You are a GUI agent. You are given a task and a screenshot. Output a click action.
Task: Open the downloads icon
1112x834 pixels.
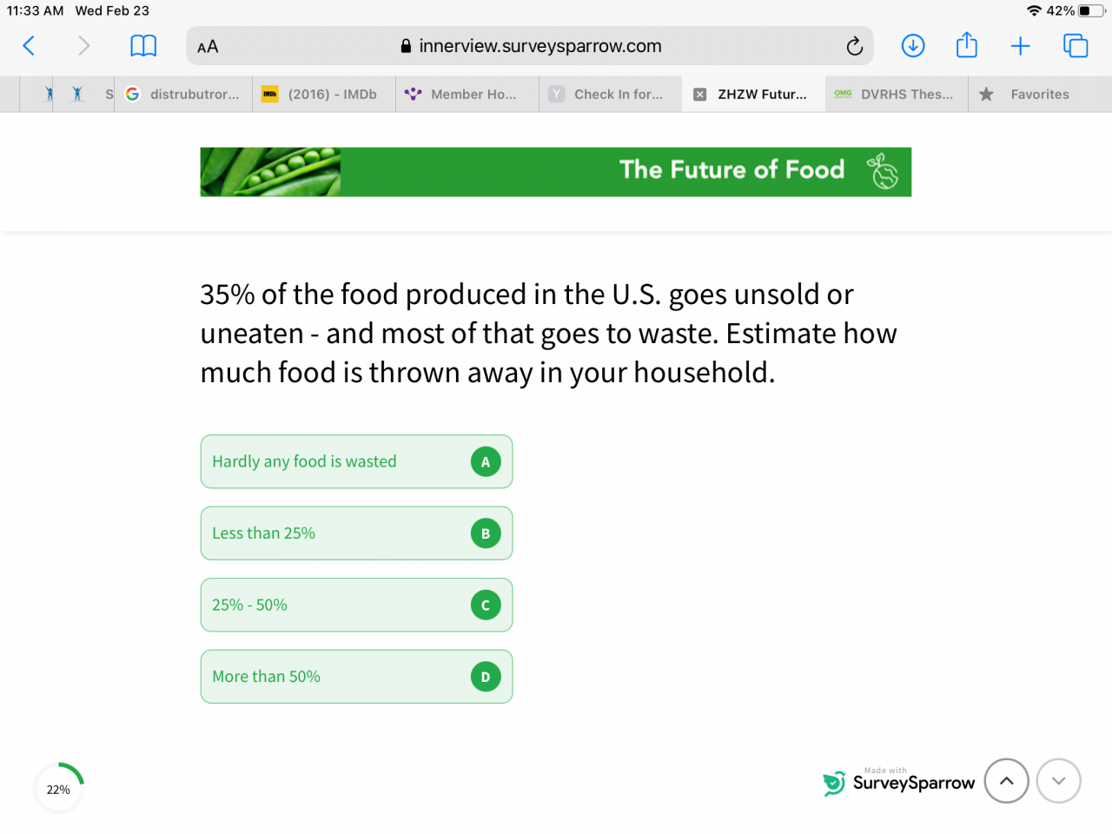[913, 46]
